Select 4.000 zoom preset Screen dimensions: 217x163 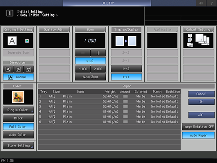coord(83,69)
